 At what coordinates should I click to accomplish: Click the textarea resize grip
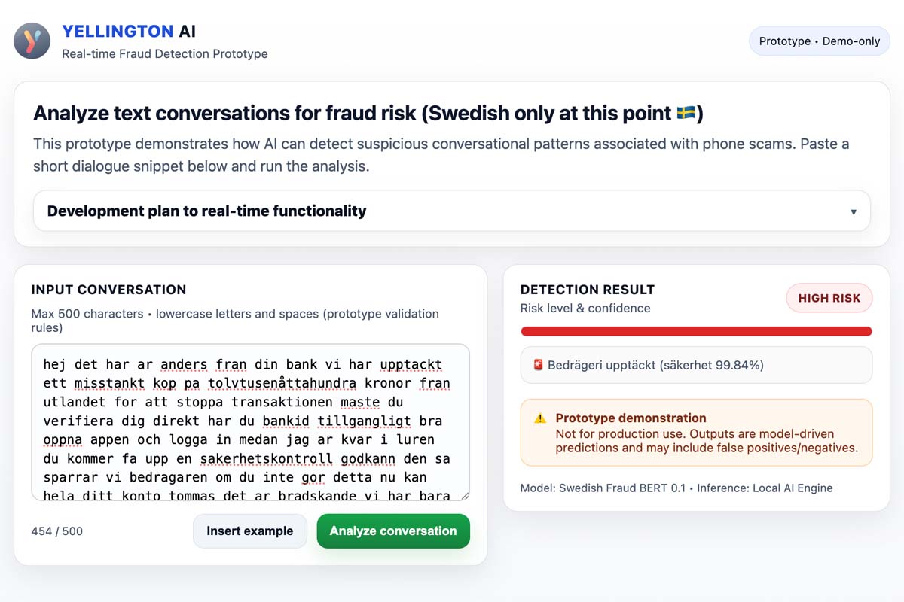tap(465, 494)
